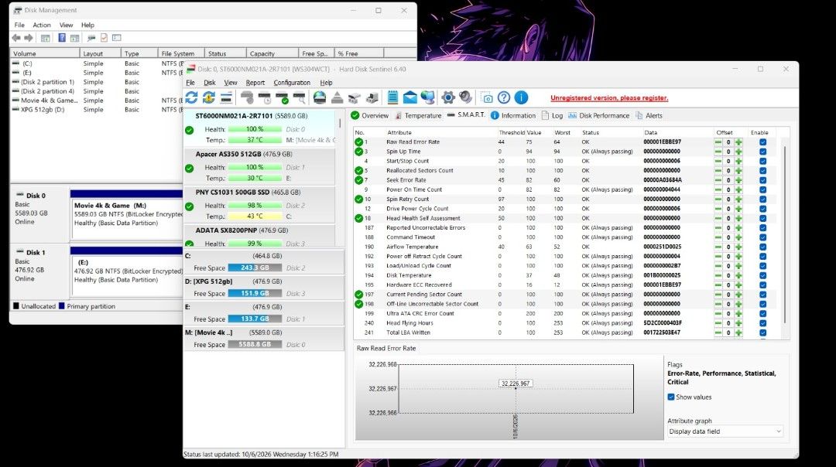836x467 pixels.
Task: Click the green health icon beside ST6000NM021A disk
Action: 190,130
